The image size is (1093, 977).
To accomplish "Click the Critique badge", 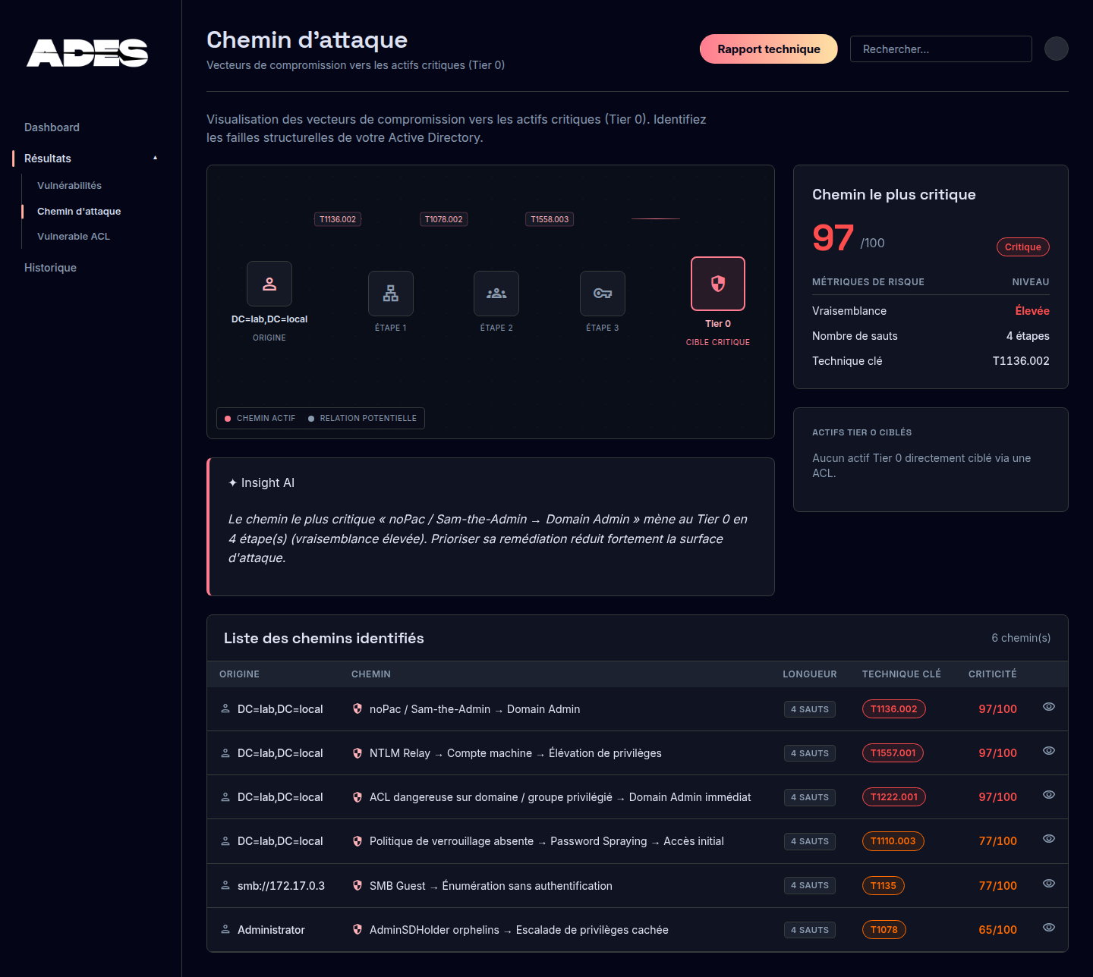I will coord(1023,247).
